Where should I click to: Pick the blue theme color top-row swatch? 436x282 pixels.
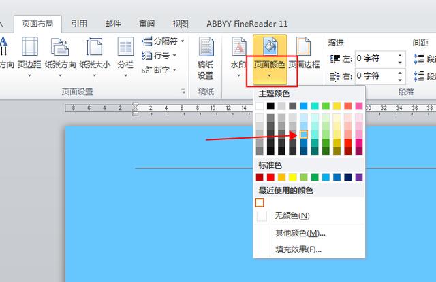tap(304, 106)
